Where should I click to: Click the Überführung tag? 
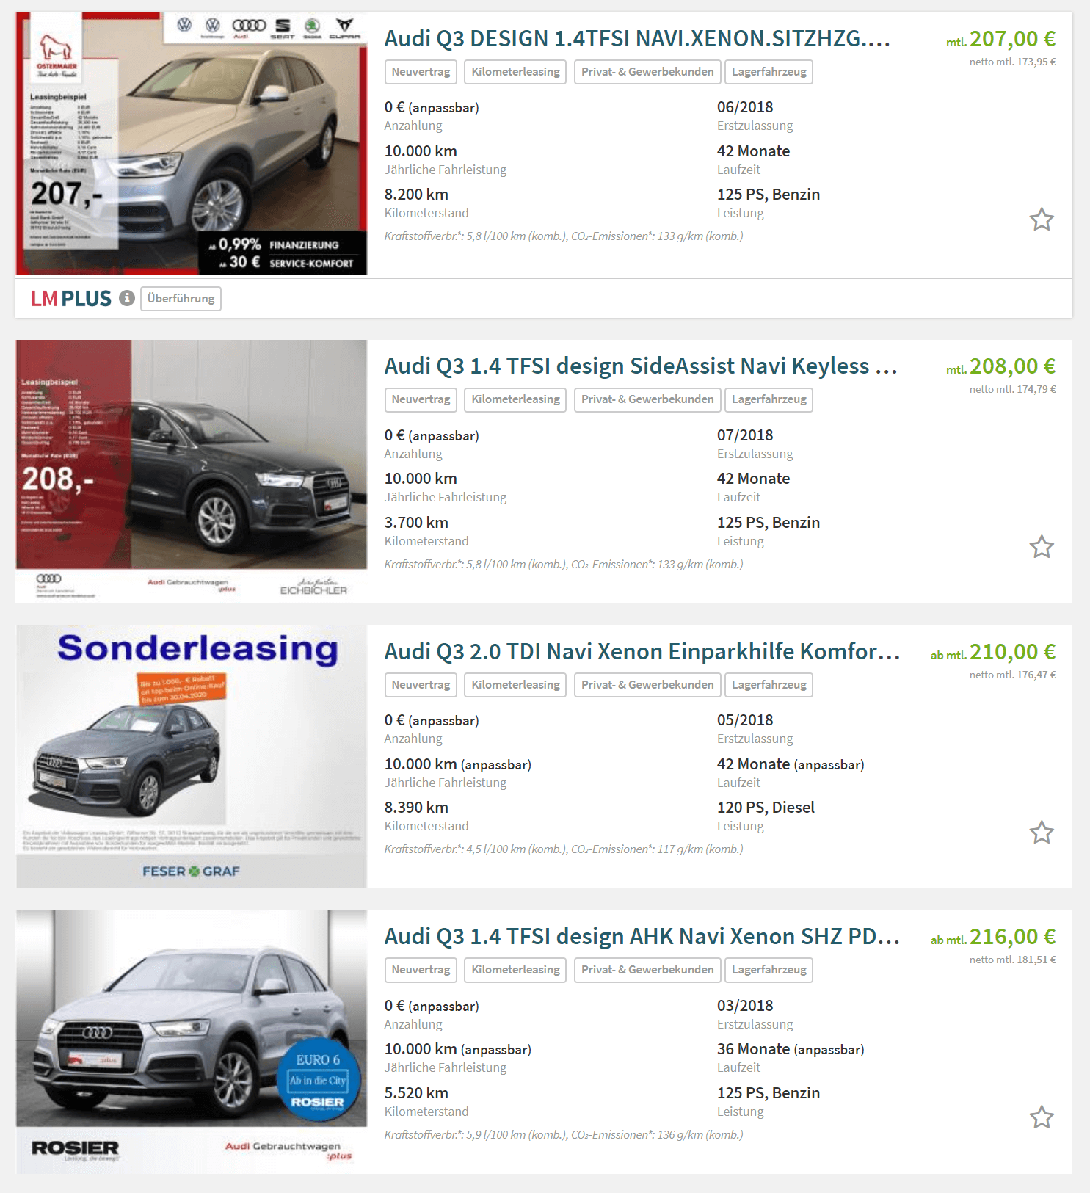pyautogui.click(x=181, y=299)
